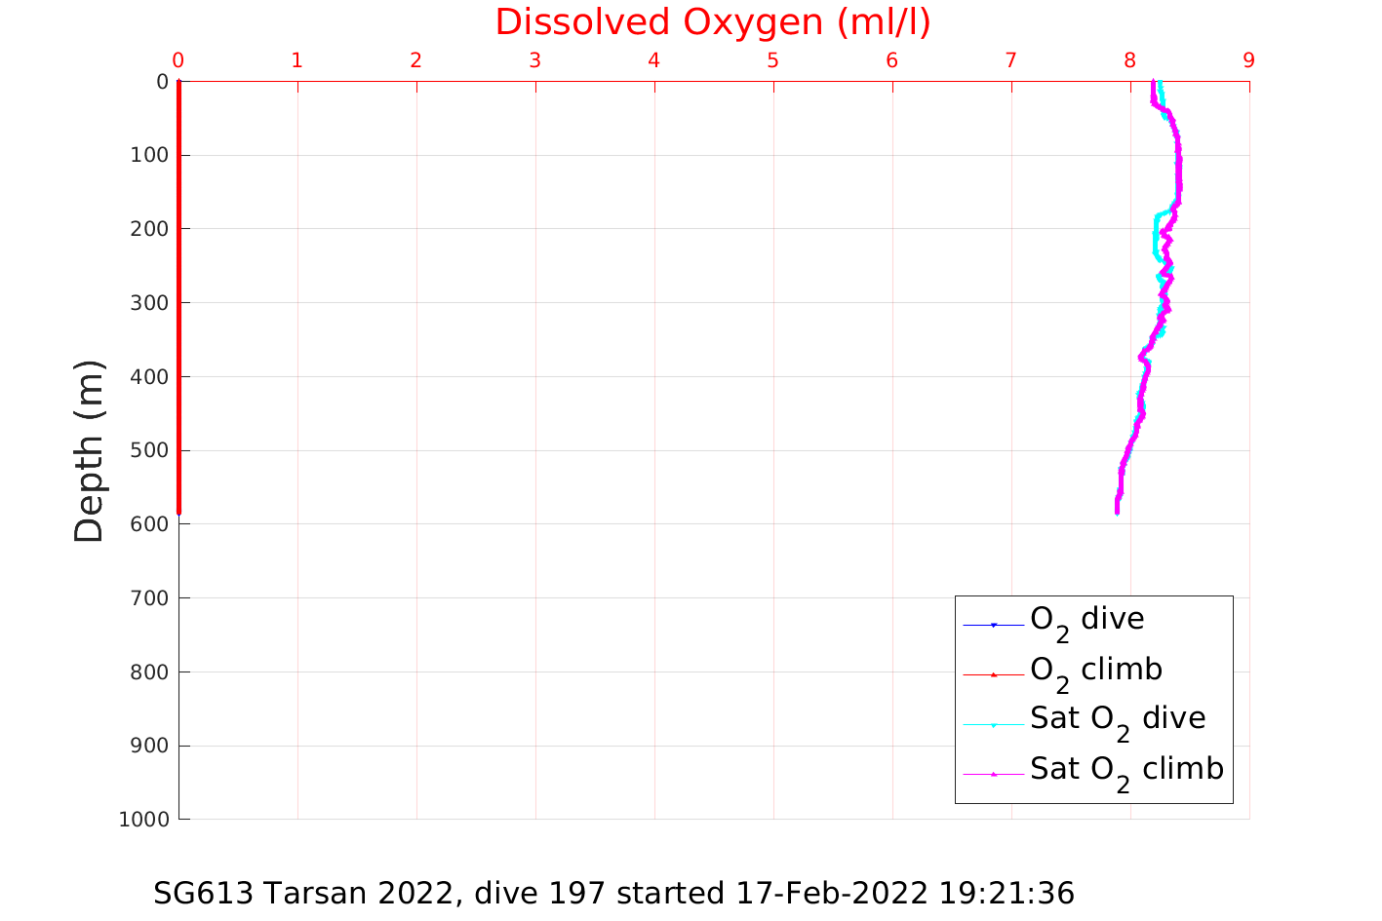Click the 0 tick on oxygen axis
Image resolution: width=1382 pixels, height=921 pixels.
pos(178,60)
